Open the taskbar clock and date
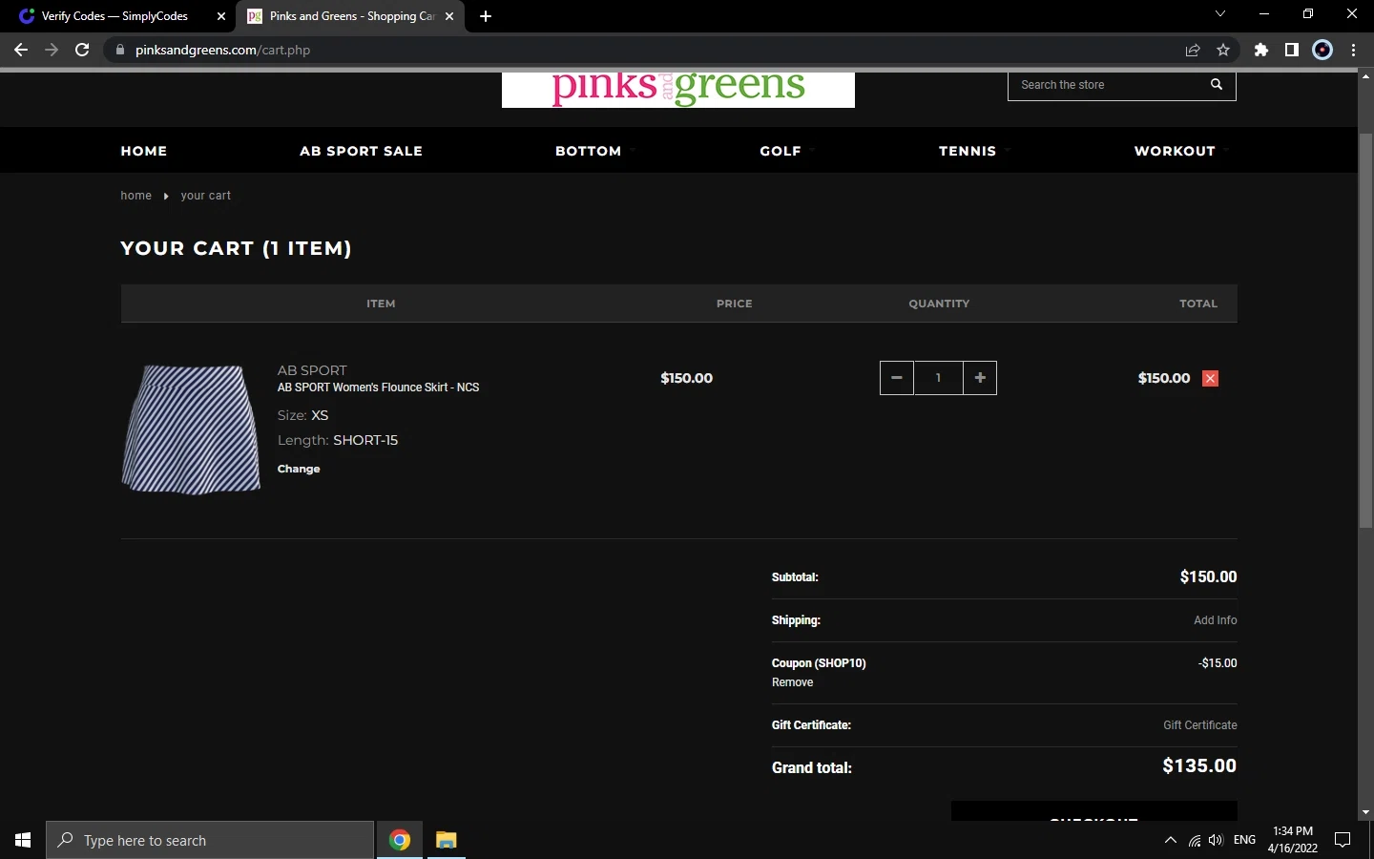The height and width of the screenshot is (859, 1374). [1293, 840]
